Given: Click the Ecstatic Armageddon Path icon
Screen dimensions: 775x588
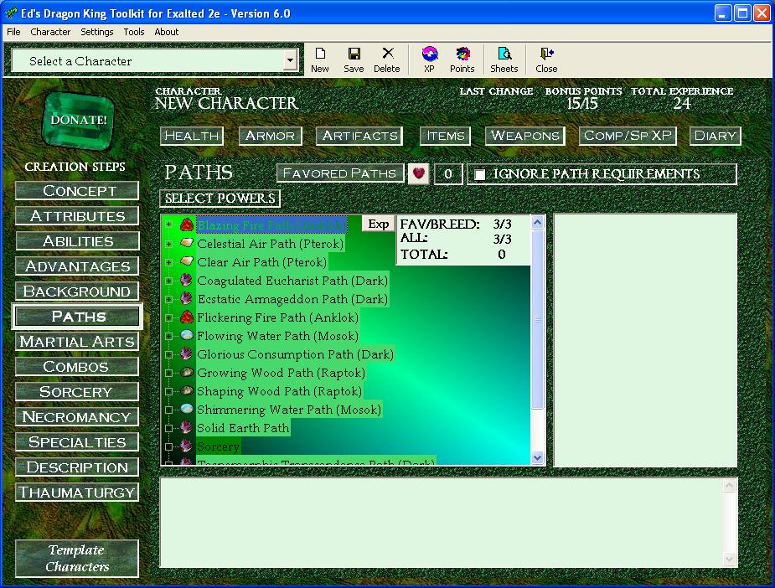Looking at the screenshot, I should pyautogui.click(x=186, y=298).
